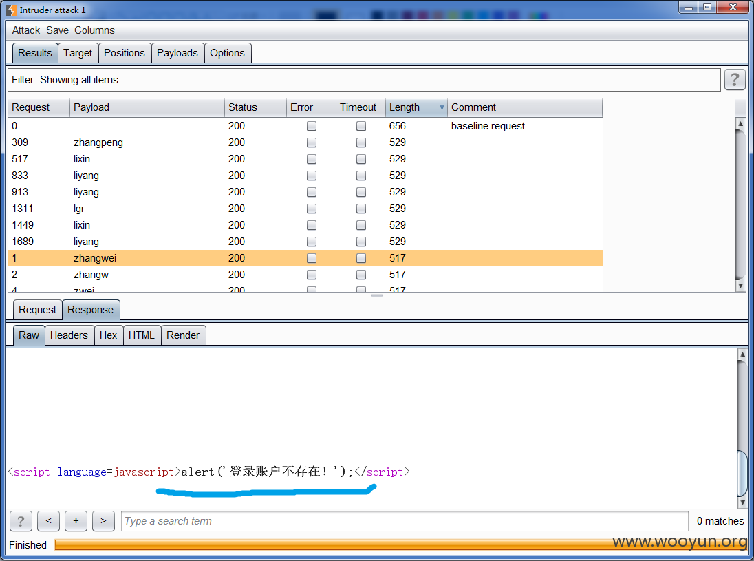Select request 913 liyang payload cell
Viewport: 754px width, 561px height.
(147, 192)
